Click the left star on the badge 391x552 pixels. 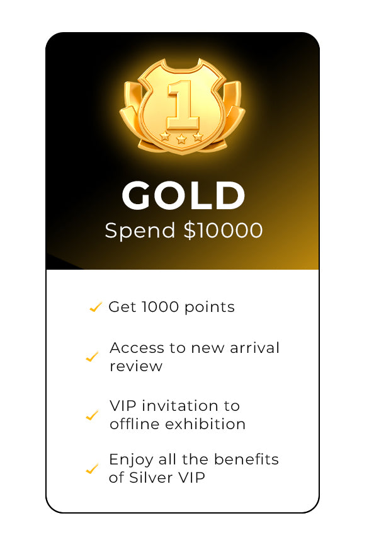(x=165, y=135)
